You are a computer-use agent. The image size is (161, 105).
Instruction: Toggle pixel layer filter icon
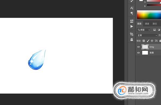point(155,30)
